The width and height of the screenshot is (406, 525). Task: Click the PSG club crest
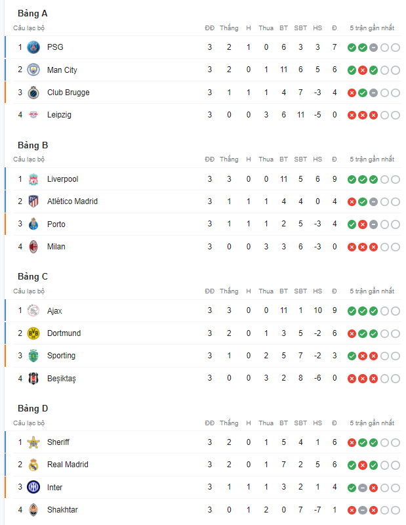[x=33, y=47]
